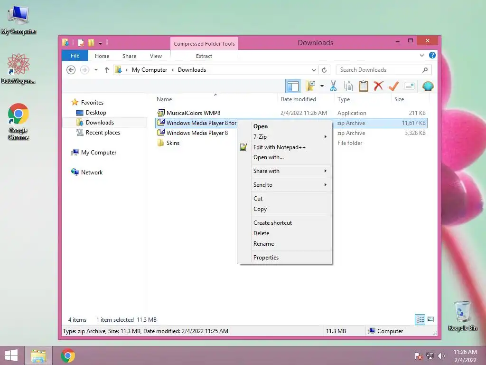Open the Extract tab
The height and width of the screenshot is (365, 486).
pos(204,56)
